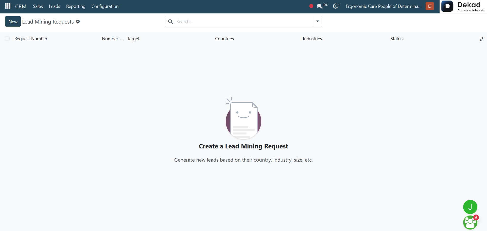The width and height of the screenshot is (487, 231).
Task: Toggle the search options dropdown arrow
Action: 318,22
